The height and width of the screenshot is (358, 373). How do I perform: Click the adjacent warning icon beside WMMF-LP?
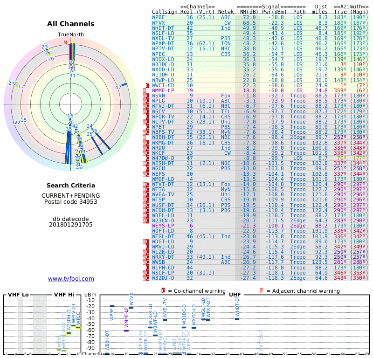tap(144, 90)
